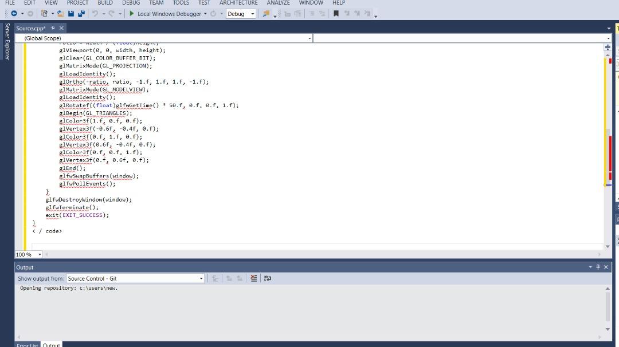The width and height of the screenshot is (619, 347).
Task: Toggle auto-hide pin on the Output panel
Action: (x=597, y=267)
